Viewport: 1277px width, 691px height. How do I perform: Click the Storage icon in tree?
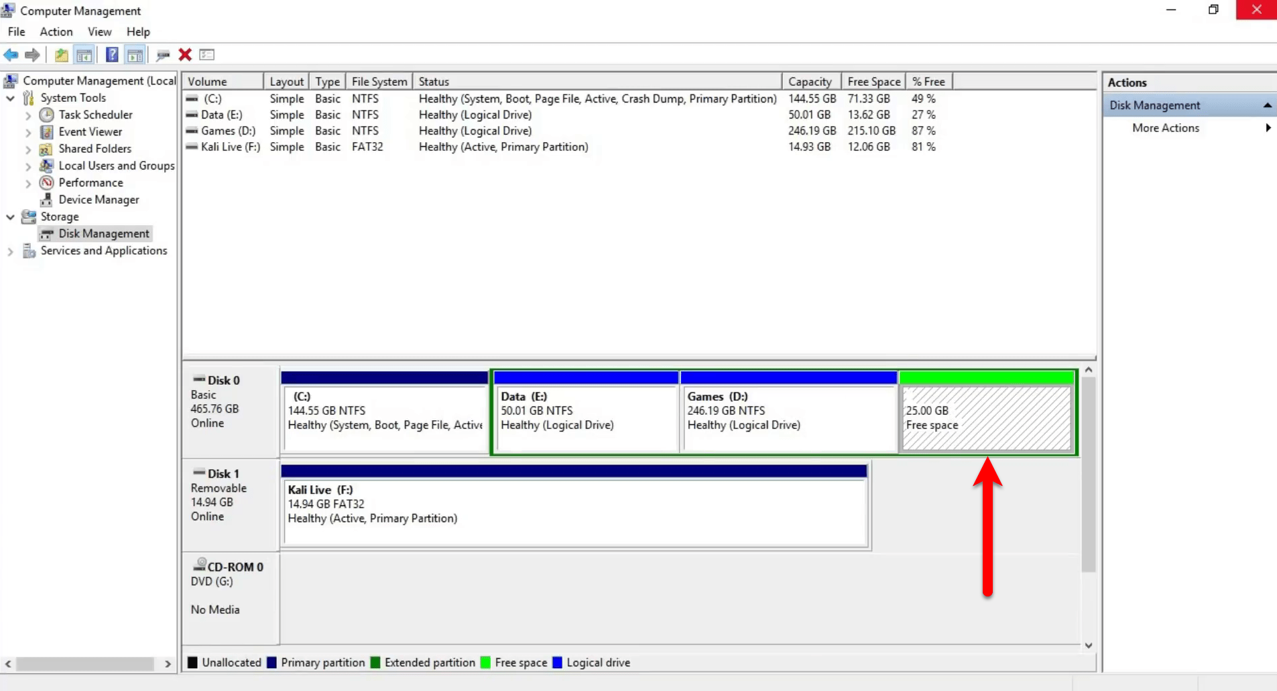[29, 216]
